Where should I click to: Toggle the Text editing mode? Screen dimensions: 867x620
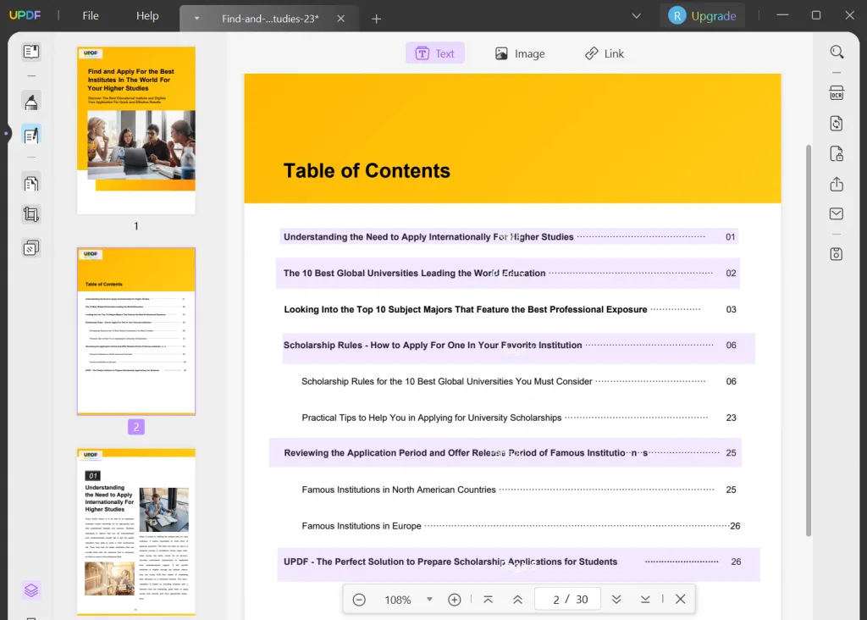coord(435,53)
